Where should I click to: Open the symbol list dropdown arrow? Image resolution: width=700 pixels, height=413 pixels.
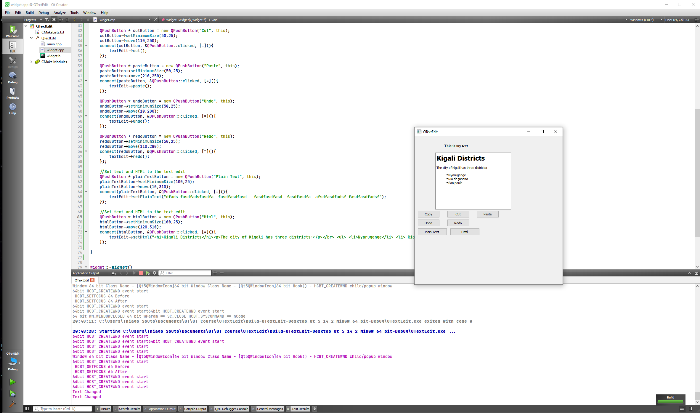tap(626, 20)
